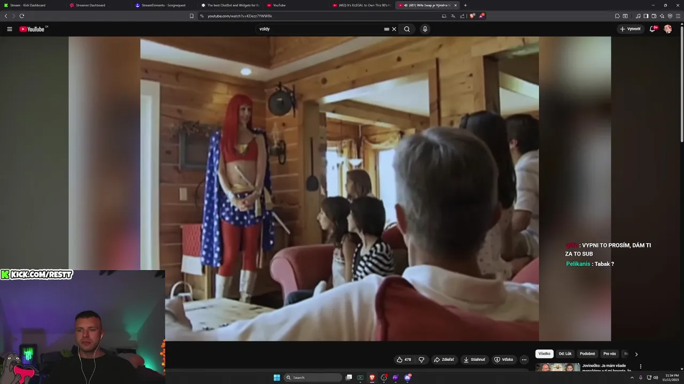684x384 pixels.
Task: Click the Vďaka thanks button
Action: coord(503,359)
